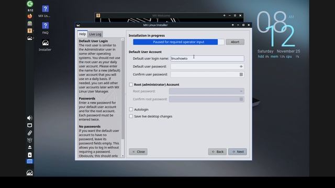Screen dimensions: 335x188
Task: Click the MX Welcome window title bar icon
Action: point(98,15)
